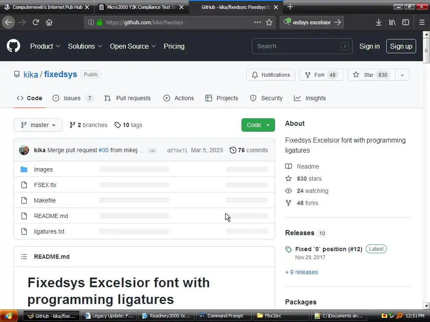Open the green Code dropdown button

click(258, 125)
